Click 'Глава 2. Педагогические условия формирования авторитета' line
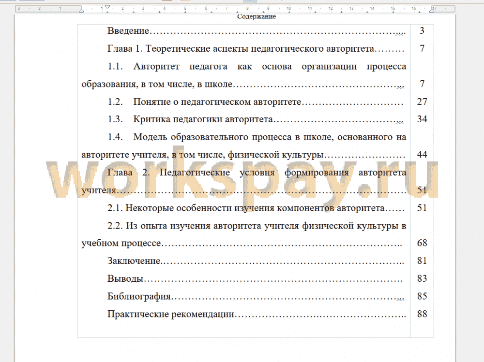Screen dimensions: 484x362 257,173
